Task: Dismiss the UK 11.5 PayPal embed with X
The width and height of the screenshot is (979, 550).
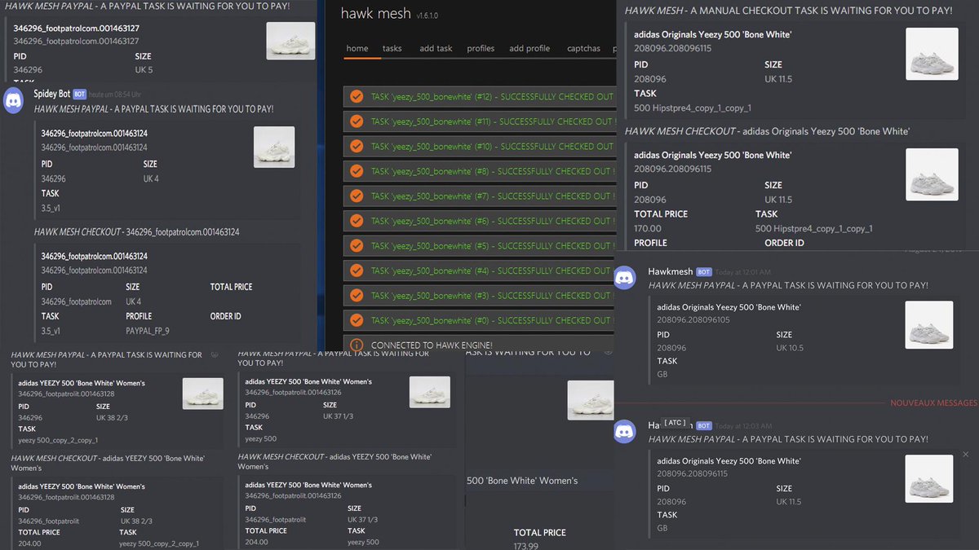Action: pyautogui.click(x=966, y=455)
